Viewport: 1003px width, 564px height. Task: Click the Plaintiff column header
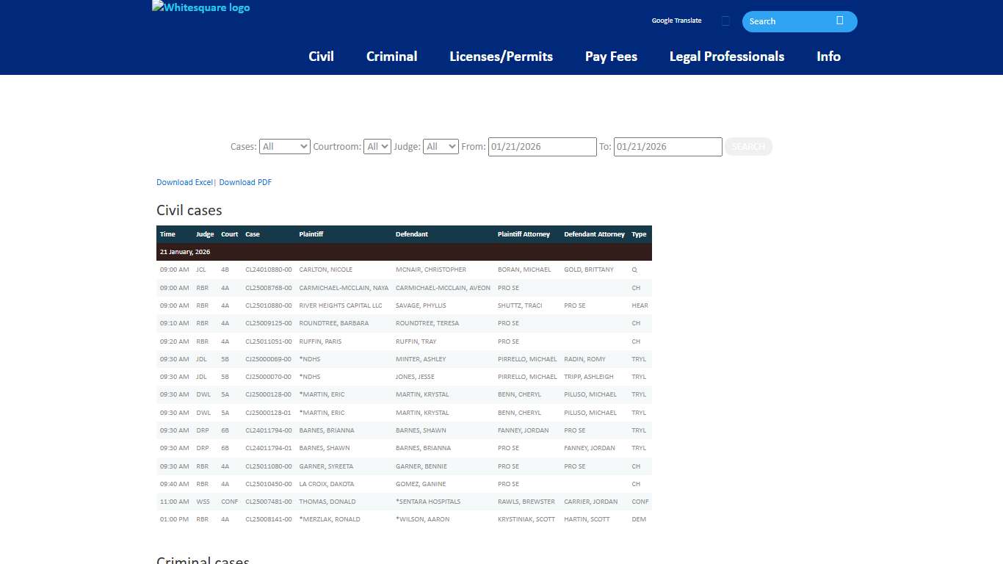311,234
